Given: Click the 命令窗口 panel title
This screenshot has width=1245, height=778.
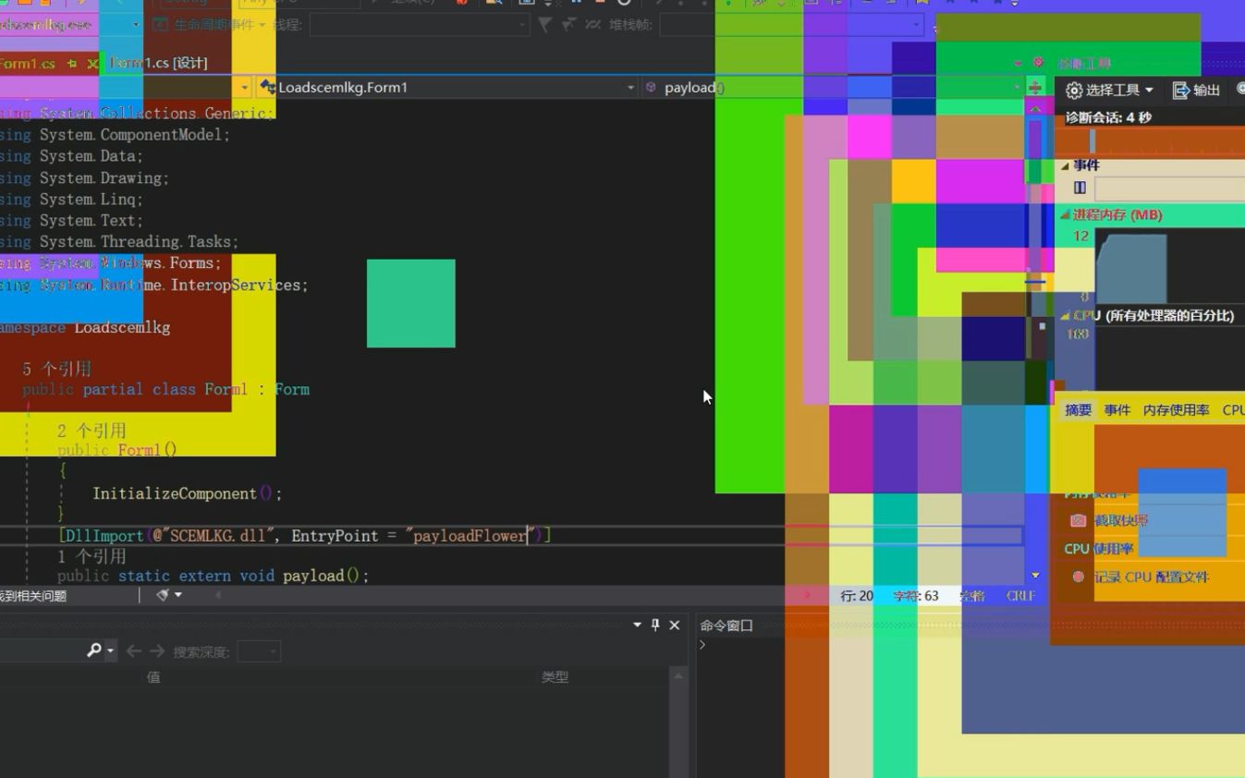Looking at the screenshot, I should 726,626.
